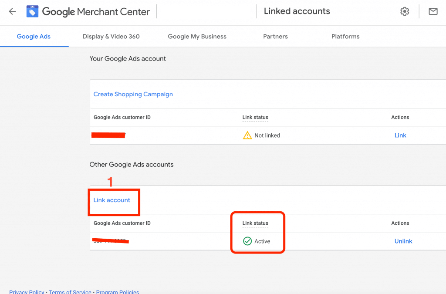Click the Not linked warning triangle icon
Viewport: 446px width, 294px height.
pyautogui.click(x=247, y=135)
